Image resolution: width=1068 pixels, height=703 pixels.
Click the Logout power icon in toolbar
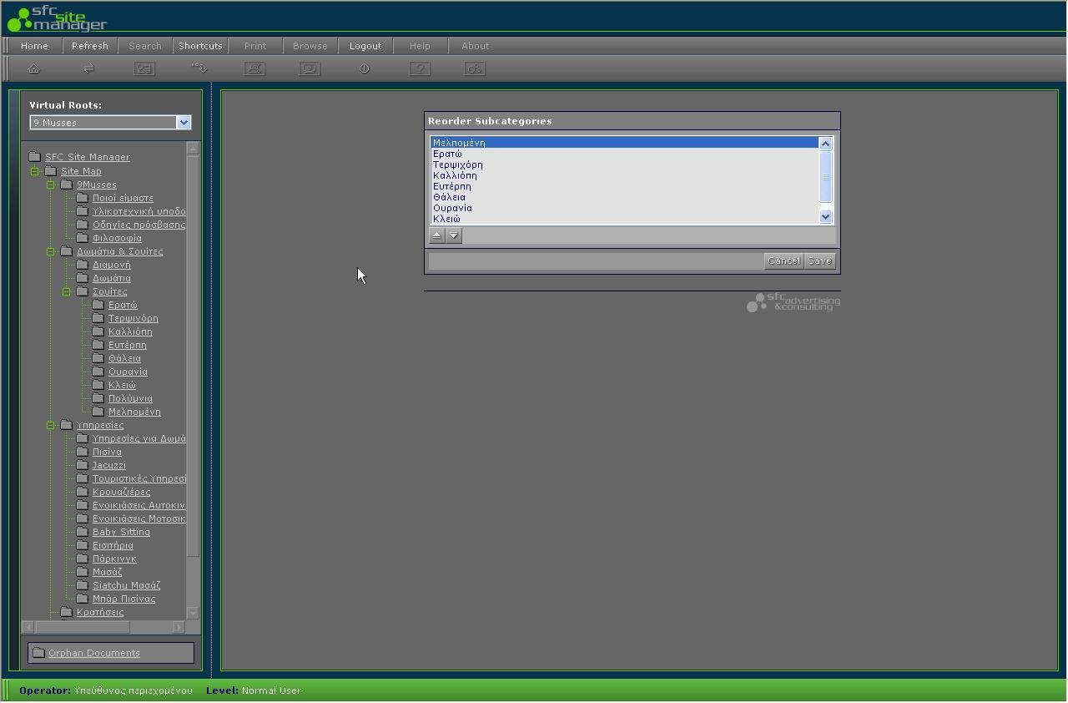[x=365, y=68]
